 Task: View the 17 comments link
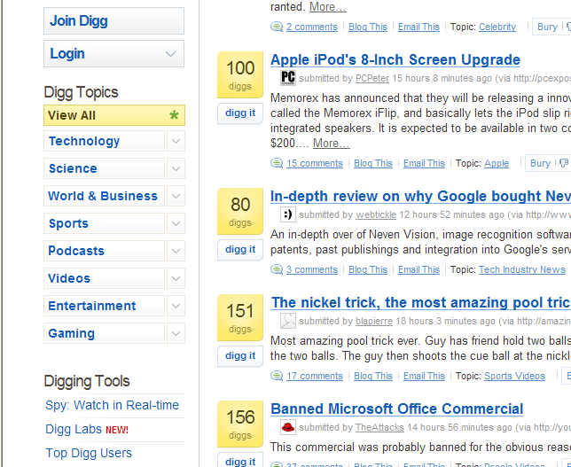[315, 376]
